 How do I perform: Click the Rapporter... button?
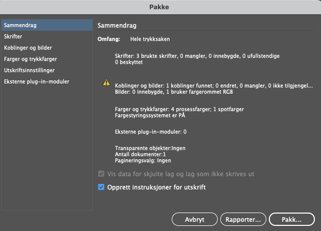pyautogui.click(x=243, y=219)
